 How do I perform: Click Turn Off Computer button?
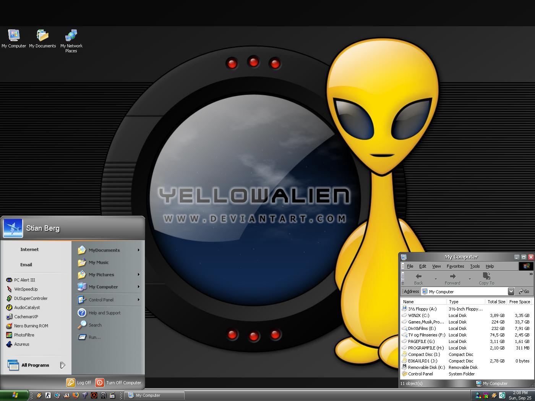pyautogui.click(x=118, y=382)
